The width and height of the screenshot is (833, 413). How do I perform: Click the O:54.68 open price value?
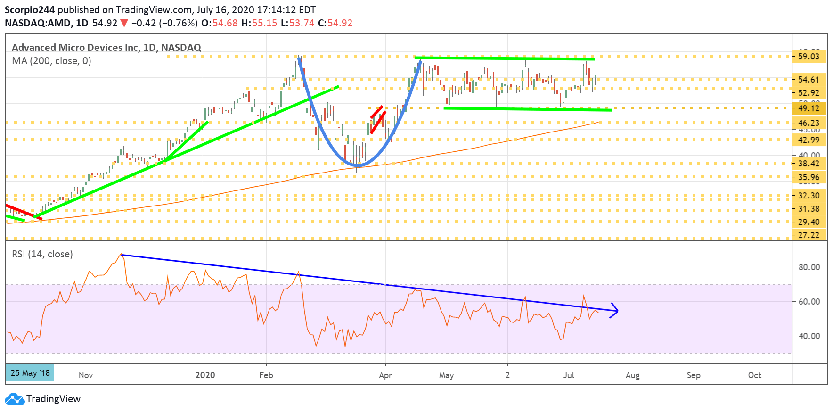click(x=219, y=23)
